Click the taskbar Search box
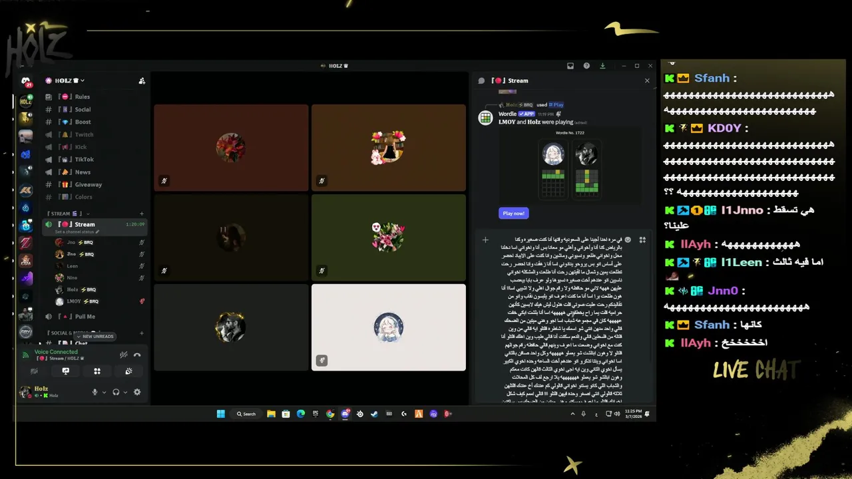 click(x=246, y=414)
